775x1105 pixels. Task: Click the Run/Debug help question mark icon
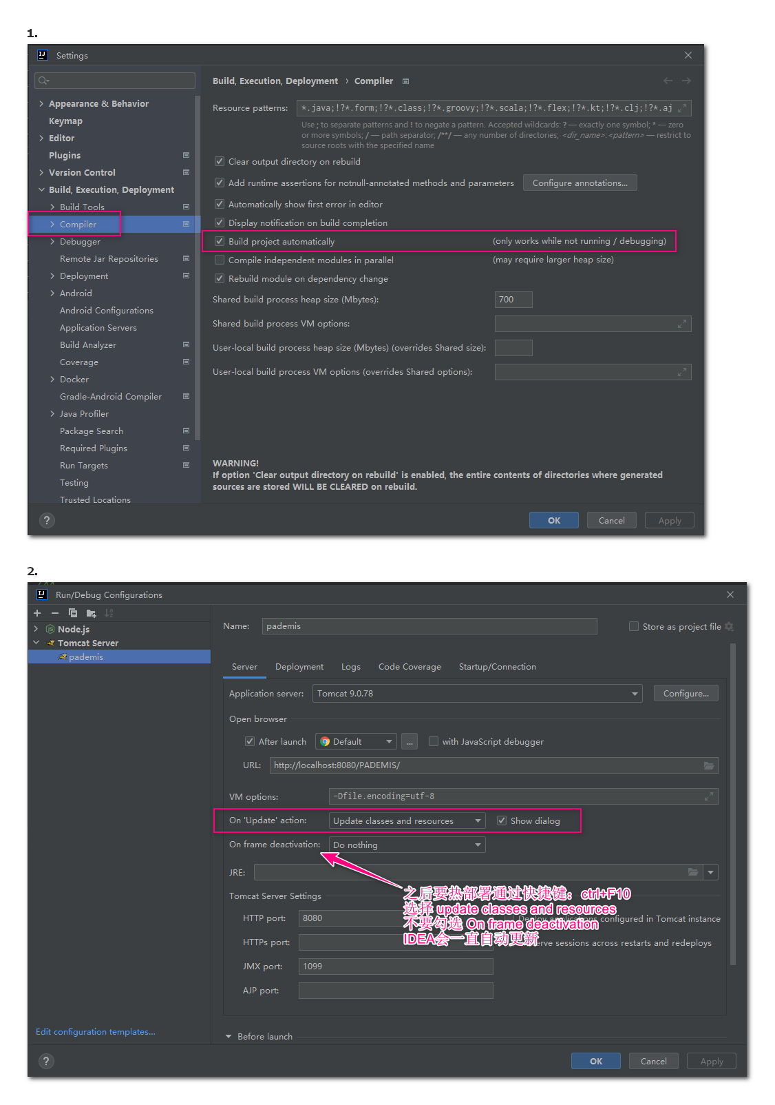(x=46, y=1061)
